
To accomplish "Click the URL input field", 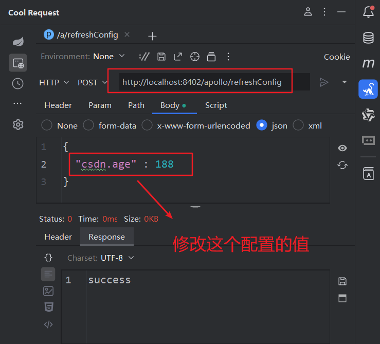I will 214,82.
